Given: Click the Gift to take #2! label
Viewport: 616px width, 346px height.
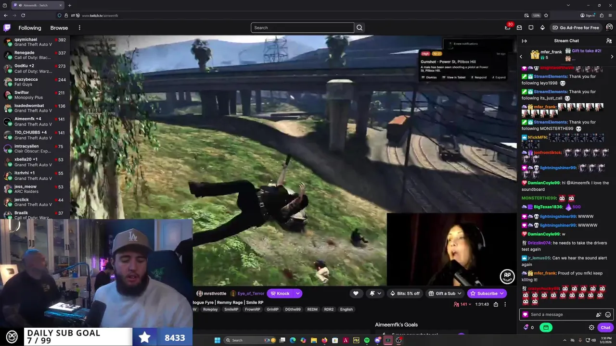Looking at the screenshot, I should pos(586,51).
